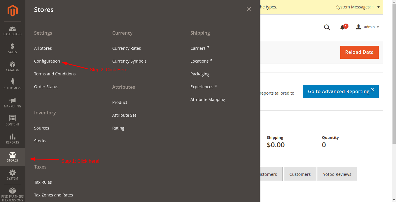
Task: Open the Dashboard sidebar item
Action: (13, 31)
